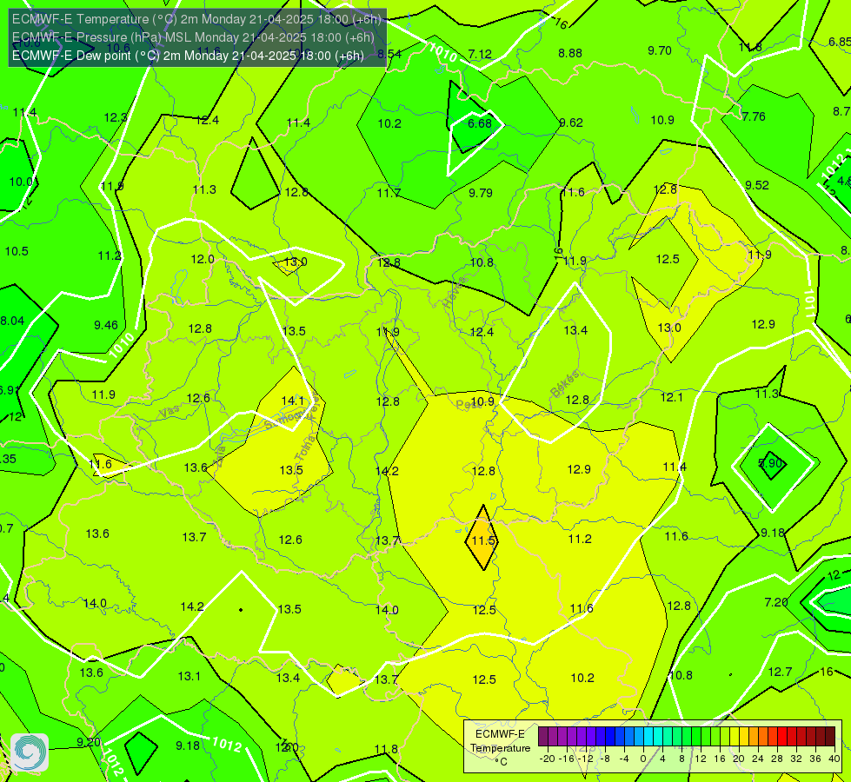The image size is (851, 782).
Task: Click the 7.76 dew point value
Action: (x=754, y=116)
